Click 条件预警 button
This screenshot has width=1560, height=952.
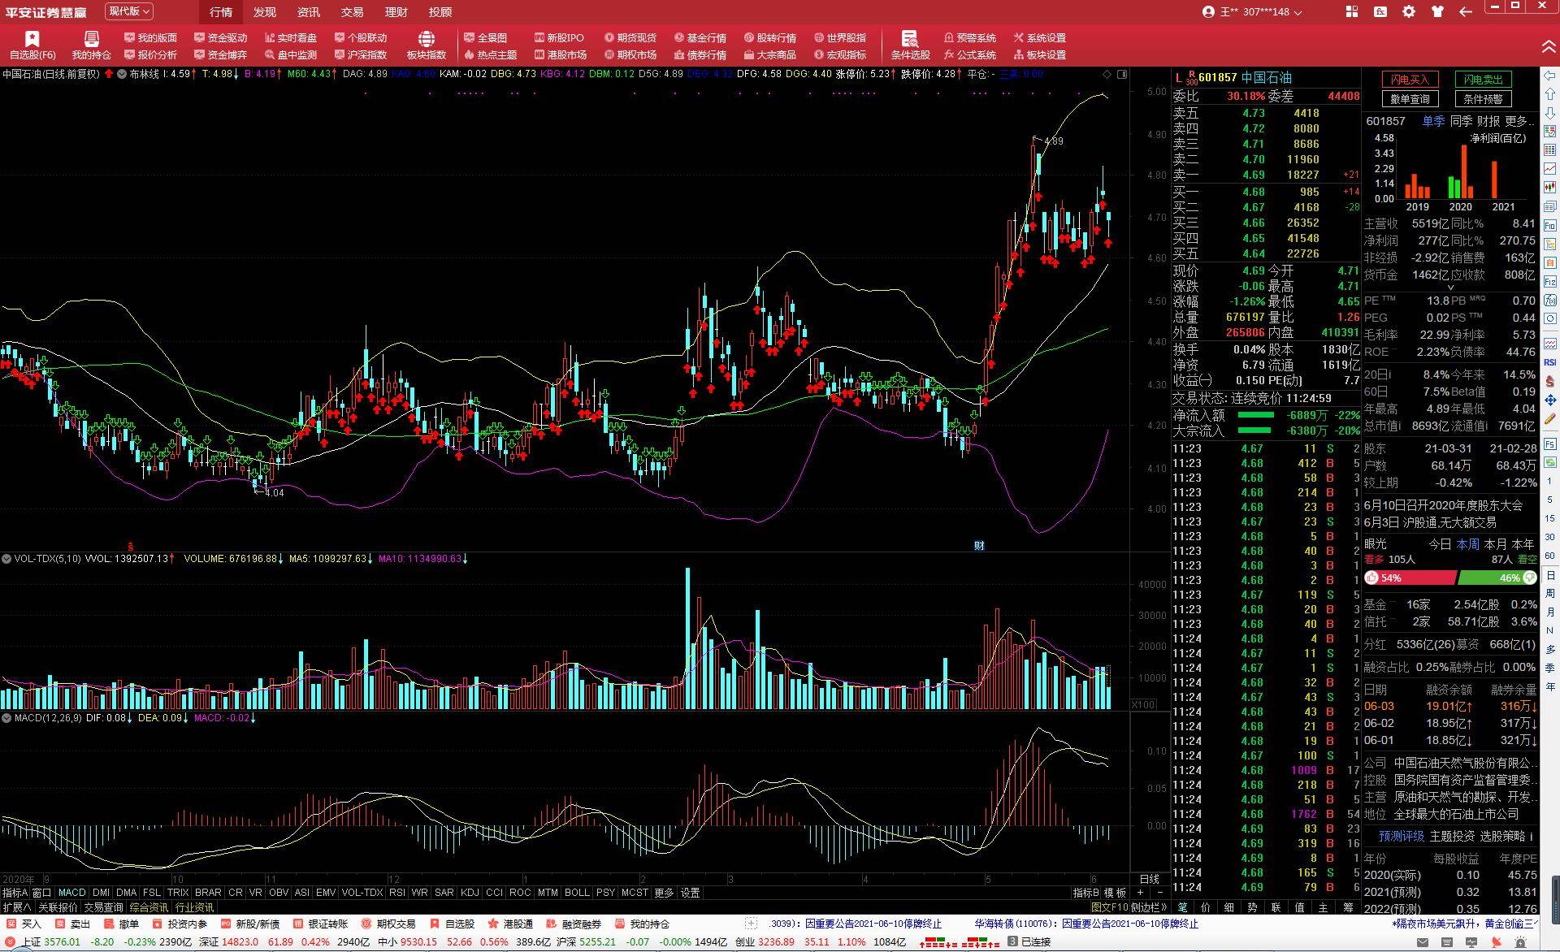(x=1483, y=99)
